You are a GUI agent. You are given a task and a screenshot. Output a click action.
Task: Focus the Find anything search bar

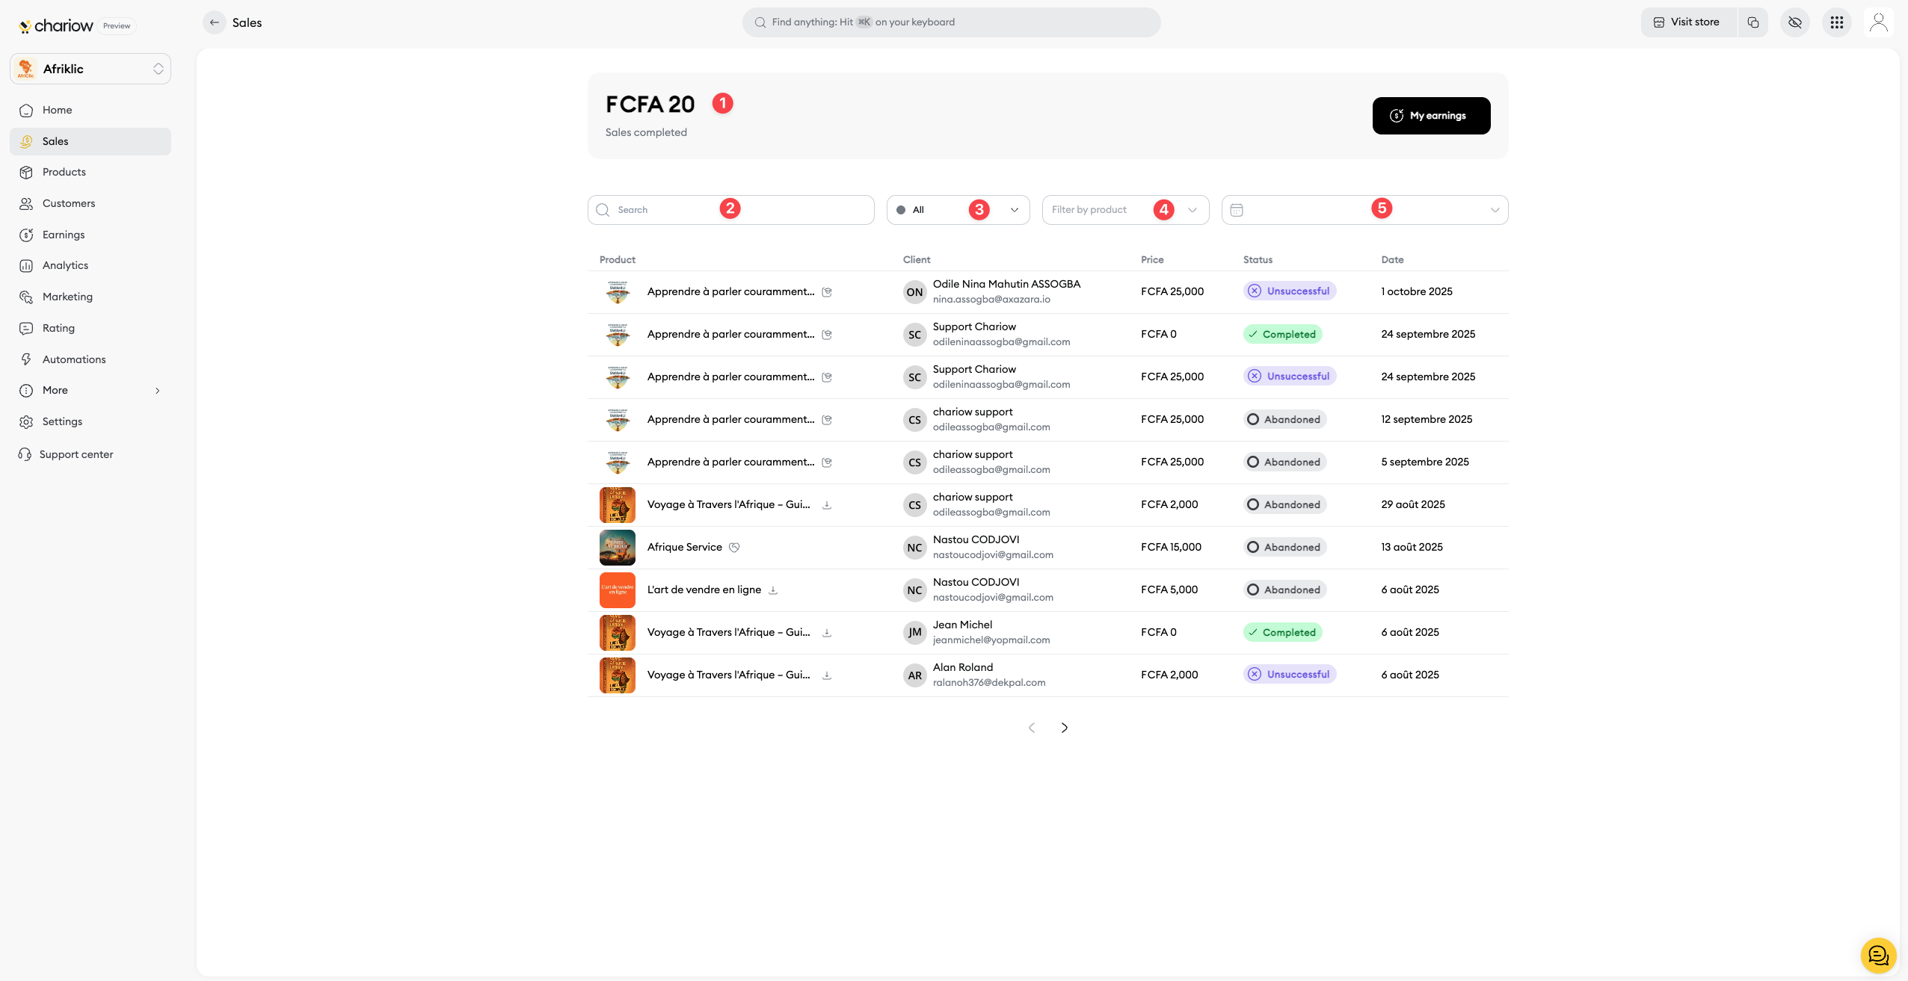951,22
